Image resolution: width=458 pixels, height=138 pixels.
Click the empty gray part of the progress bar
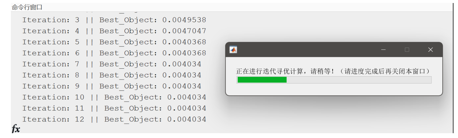pos(359,80)
